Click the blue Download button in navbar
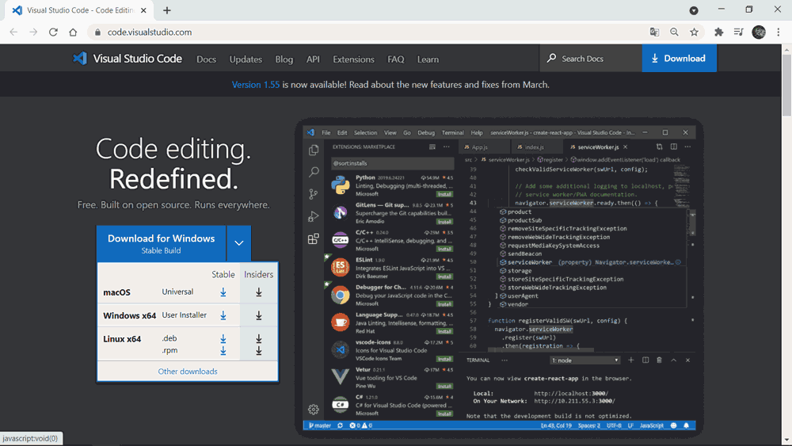The height and width of the screenshot is (446, 792). click(680, 58)
